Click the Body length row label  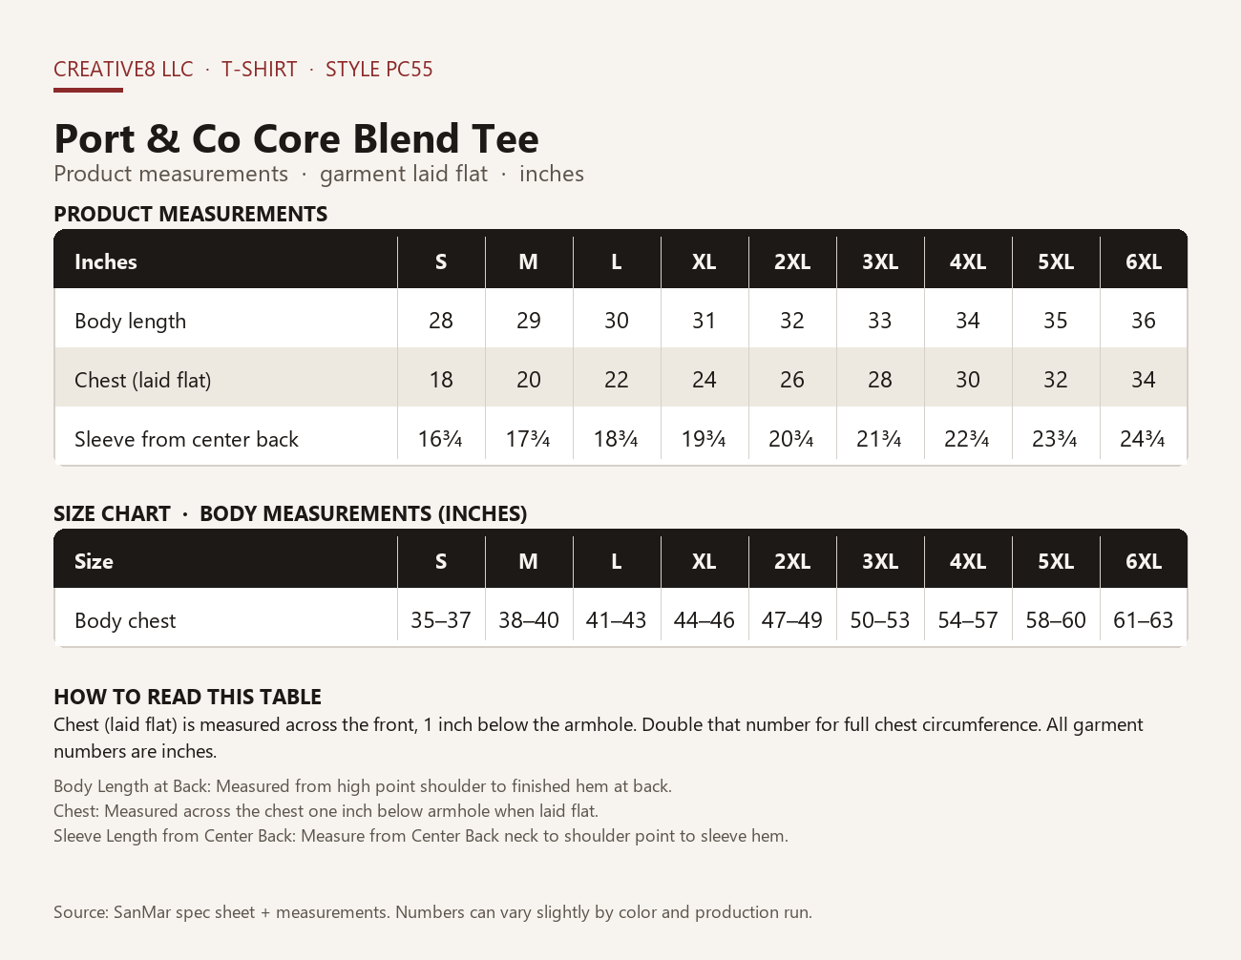pyautogui.click(x=130, y=321)
